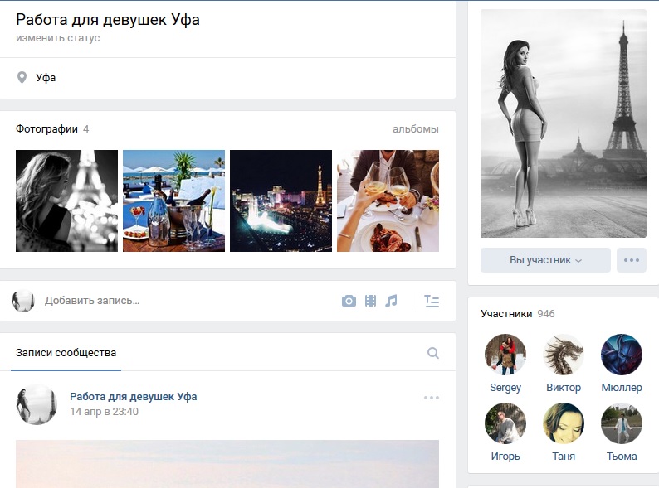Click the 'Мюллер' member name
The image size is (659, 488).
[x=622, y=387]
